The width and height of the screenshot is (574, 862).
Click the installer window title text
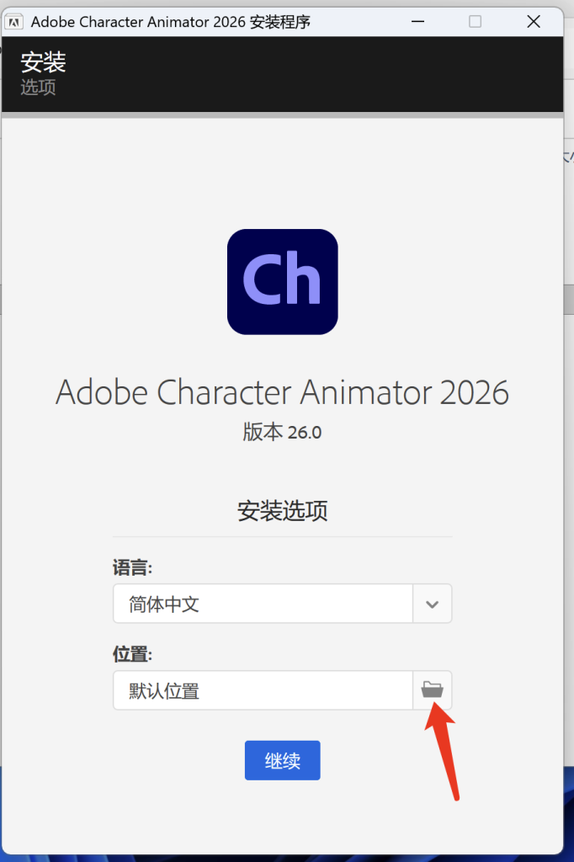(x=171, y=22)
